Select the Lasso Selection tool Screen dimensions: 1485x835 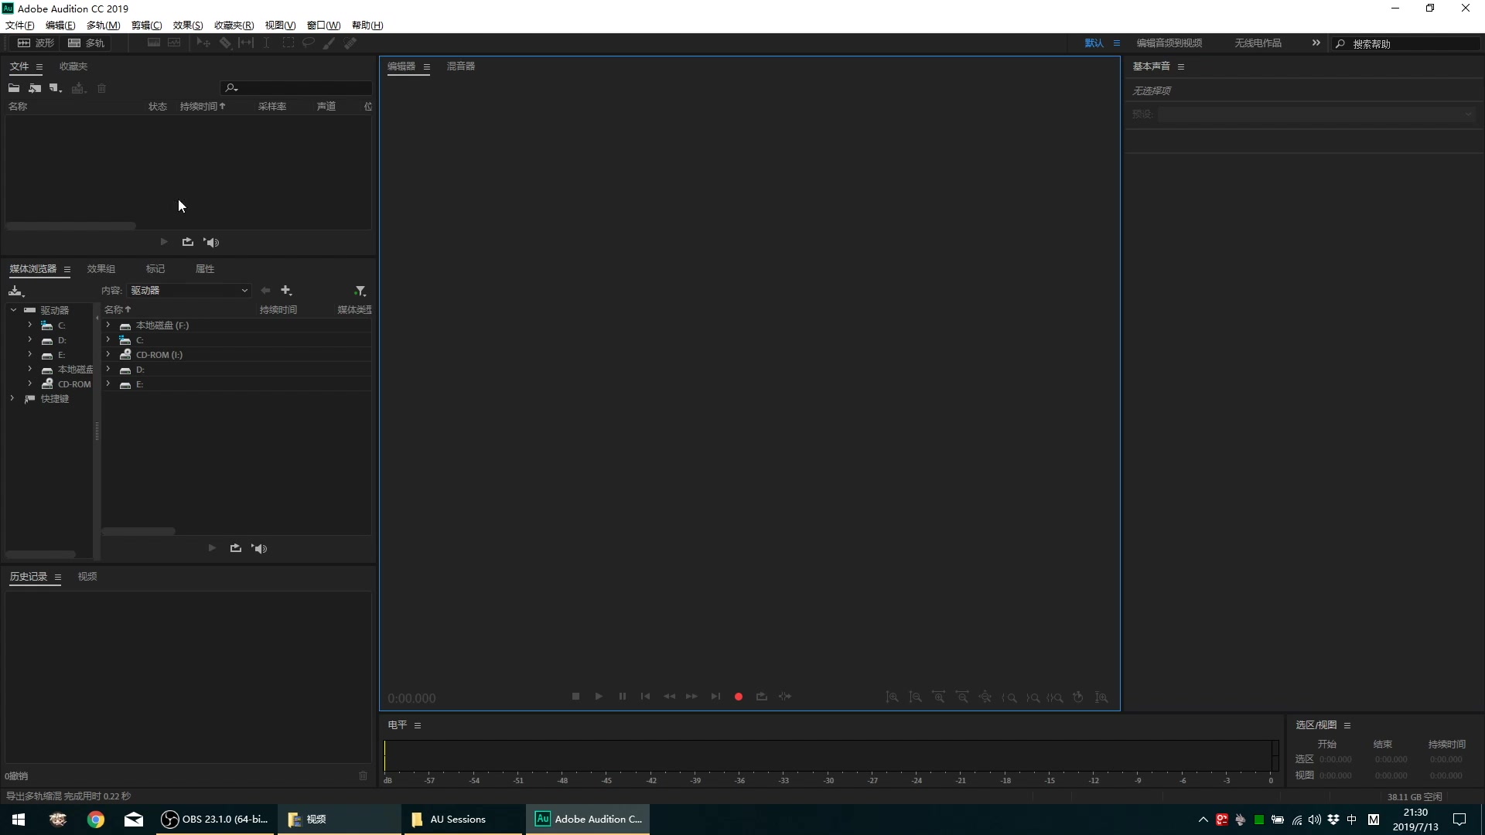point(309,43)
